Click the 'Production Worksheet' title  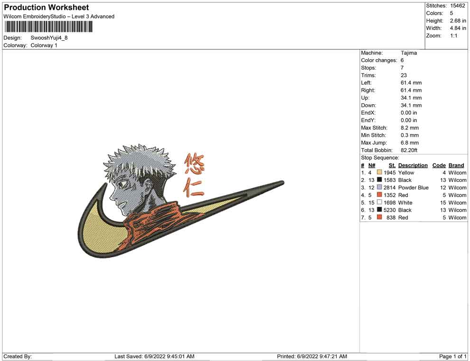coord(47,7)
